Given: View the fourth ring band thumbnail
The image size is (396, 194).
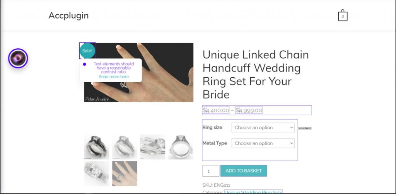Looking at the screenshot, I should point(181,147).
